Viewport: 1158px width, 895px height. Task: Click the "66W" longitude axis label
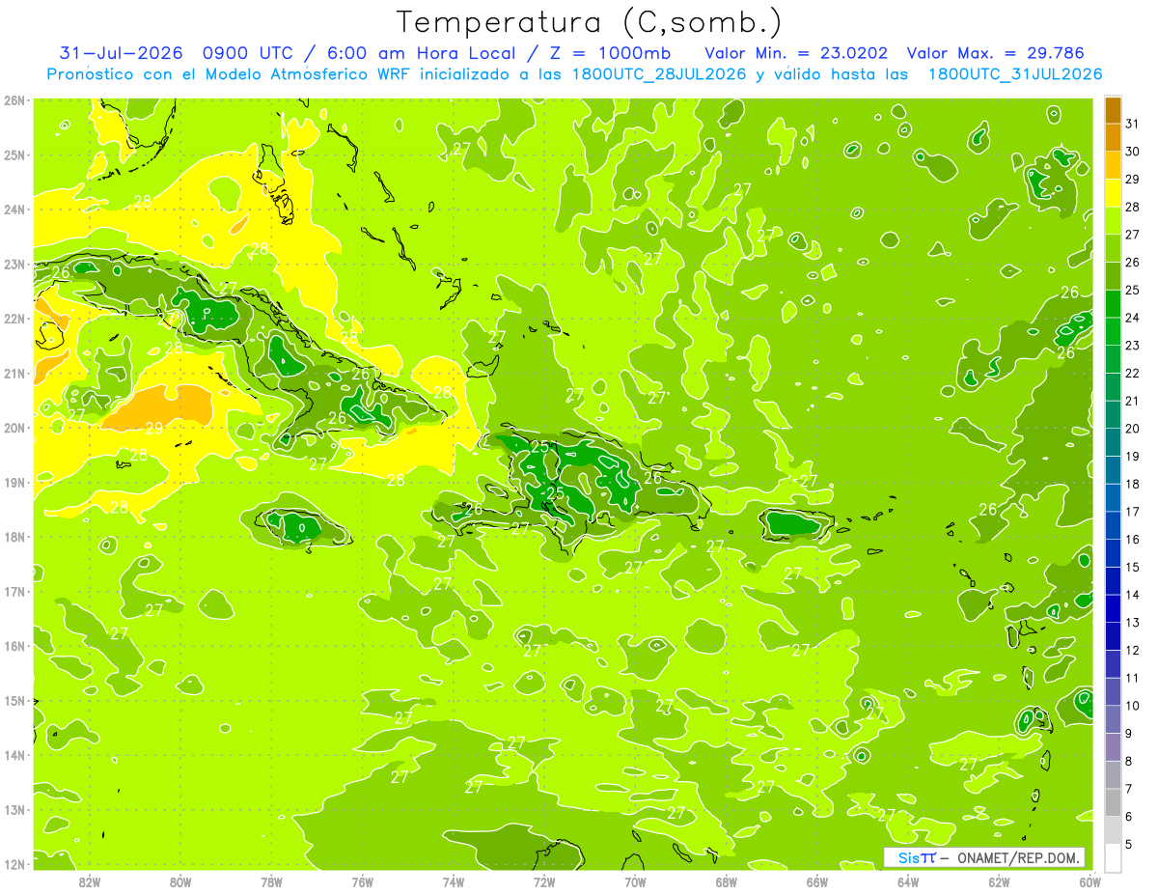click(x=817, y=881)
